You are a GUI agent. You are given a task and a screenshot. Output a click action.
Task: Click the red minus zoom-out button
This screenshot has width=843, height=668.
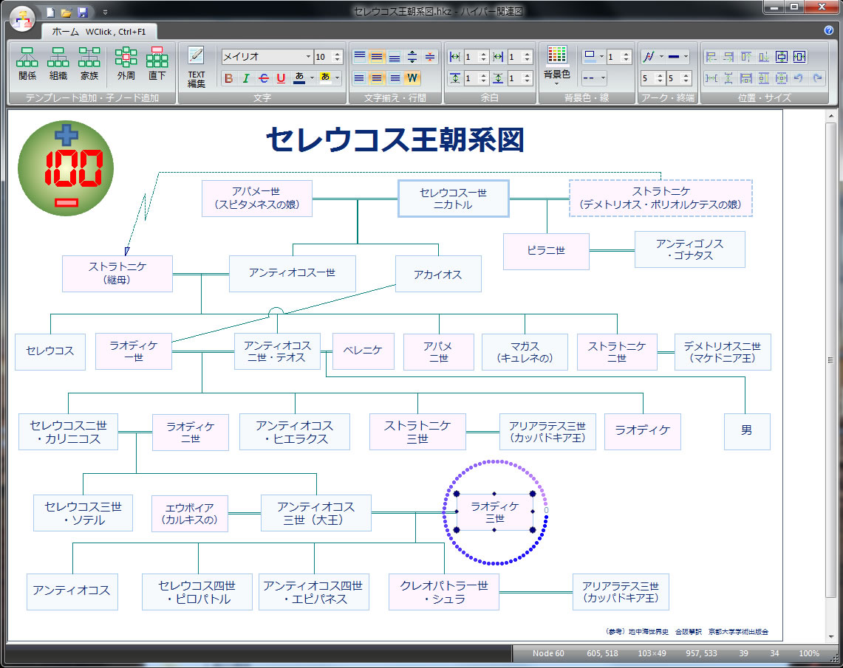tap(66, 202)
